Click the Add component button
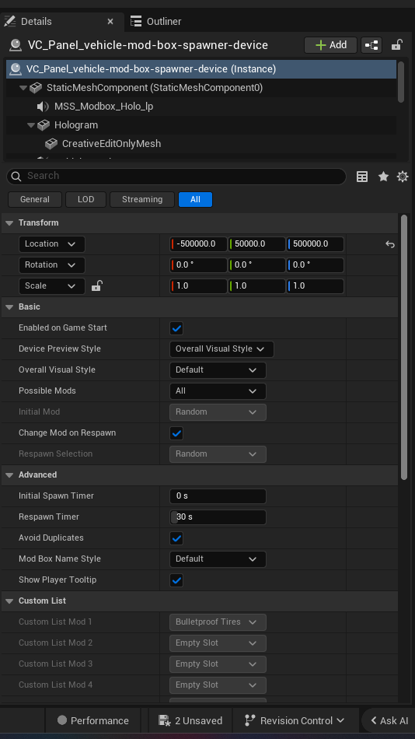Image resolution: width=415 pixels, height=739 pixels. (331, 45)
